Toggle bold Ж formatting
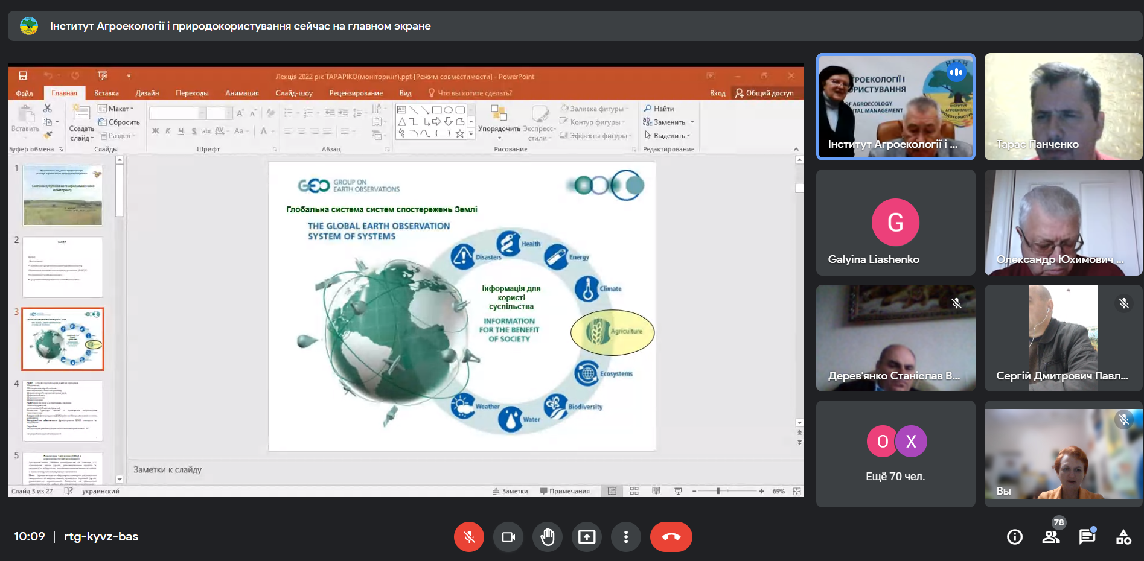The width and height of the screenshot is (1144, 561). click(156, 131)
